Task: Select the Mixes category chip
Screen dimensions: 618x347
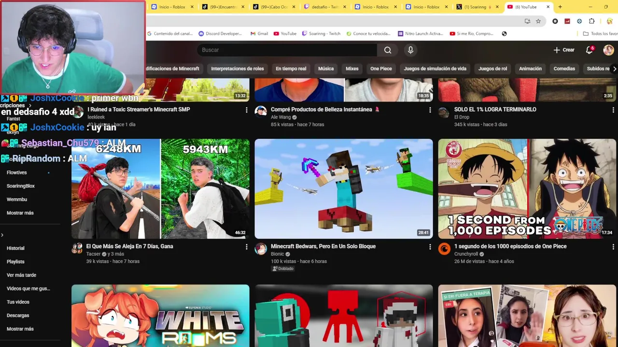Action: (352, 68)
